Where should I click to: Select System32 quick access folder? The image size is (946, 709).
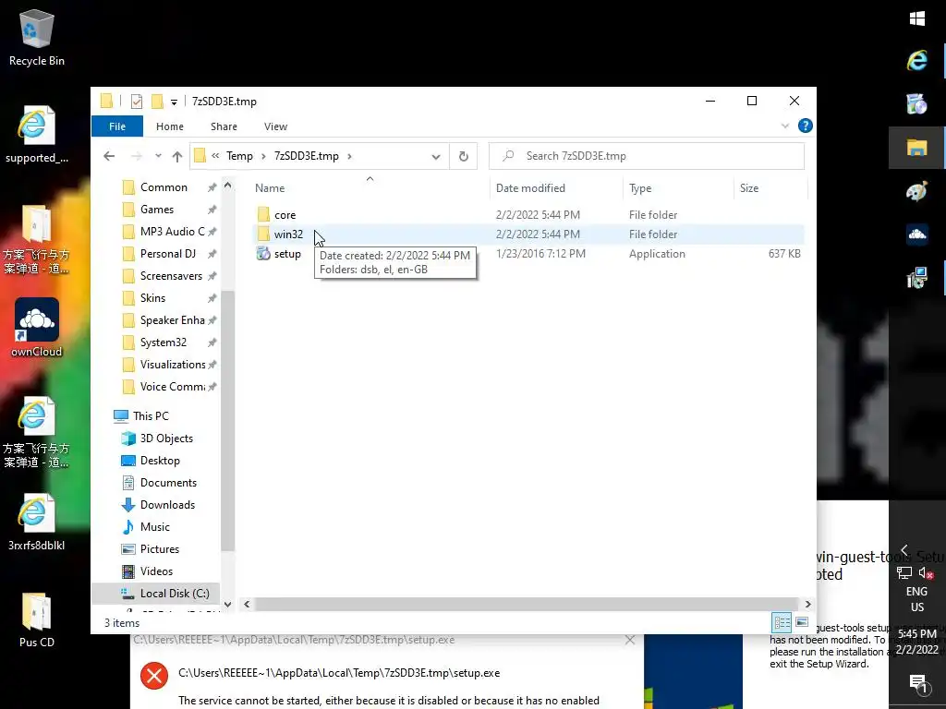point(163,342)
